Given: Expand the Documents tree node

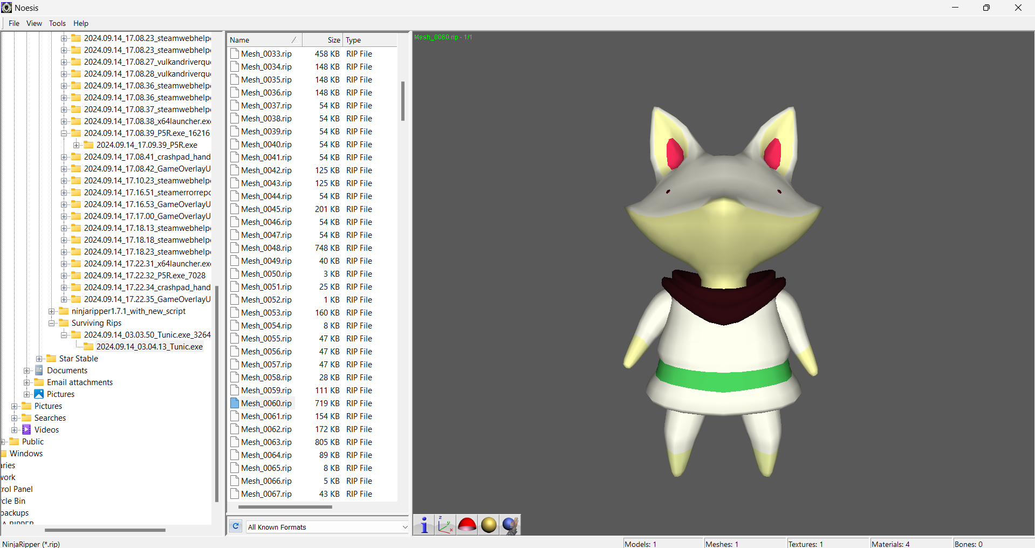Looking at the screenshot, I should point(27,371).
